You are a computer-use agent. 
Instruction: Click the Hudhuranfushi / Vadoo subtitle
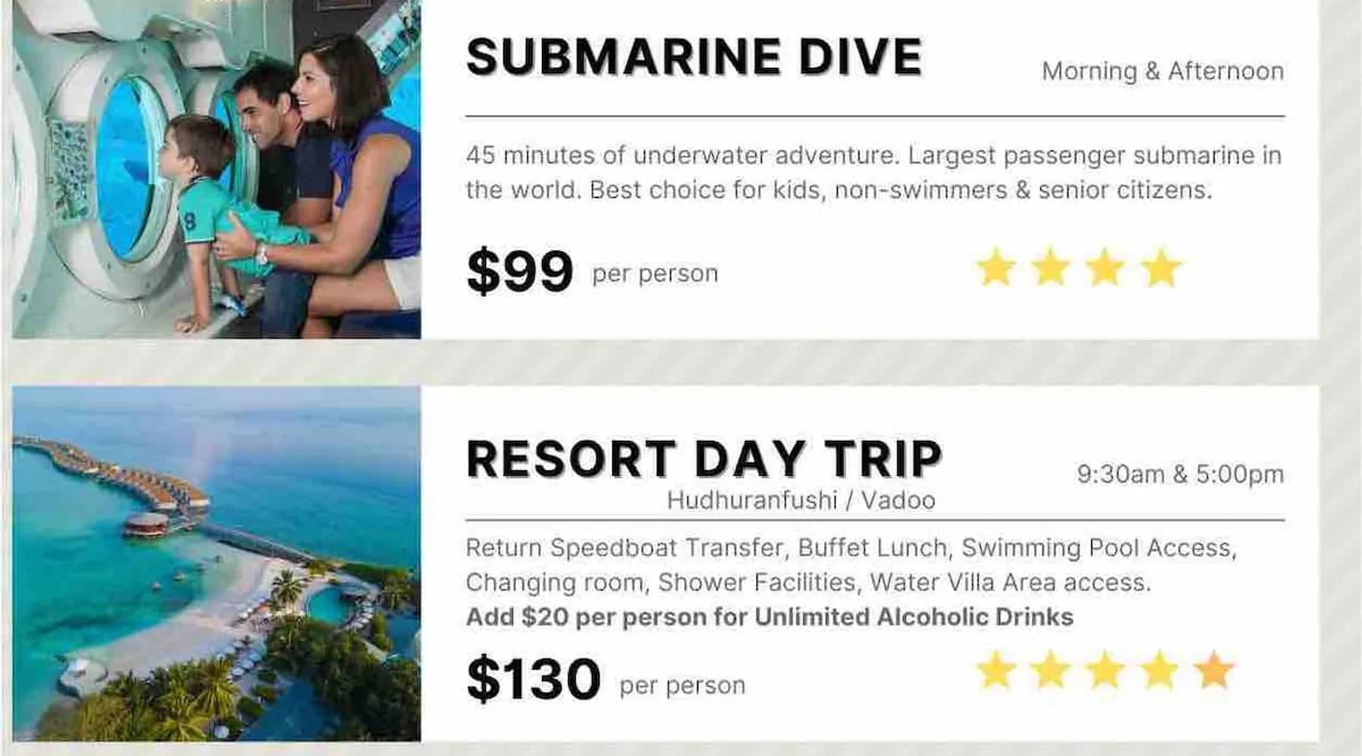click(x=801, y=500)
